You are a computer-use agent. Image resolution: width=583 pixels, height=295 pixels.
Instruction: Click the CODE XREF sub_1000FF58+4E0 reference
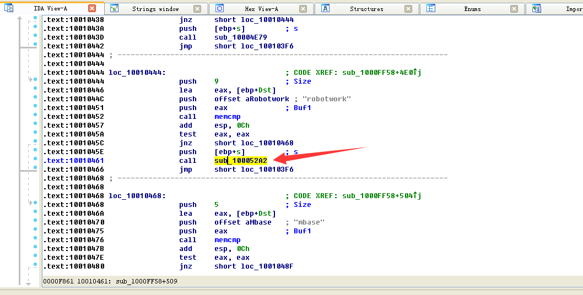coord(381,73)
